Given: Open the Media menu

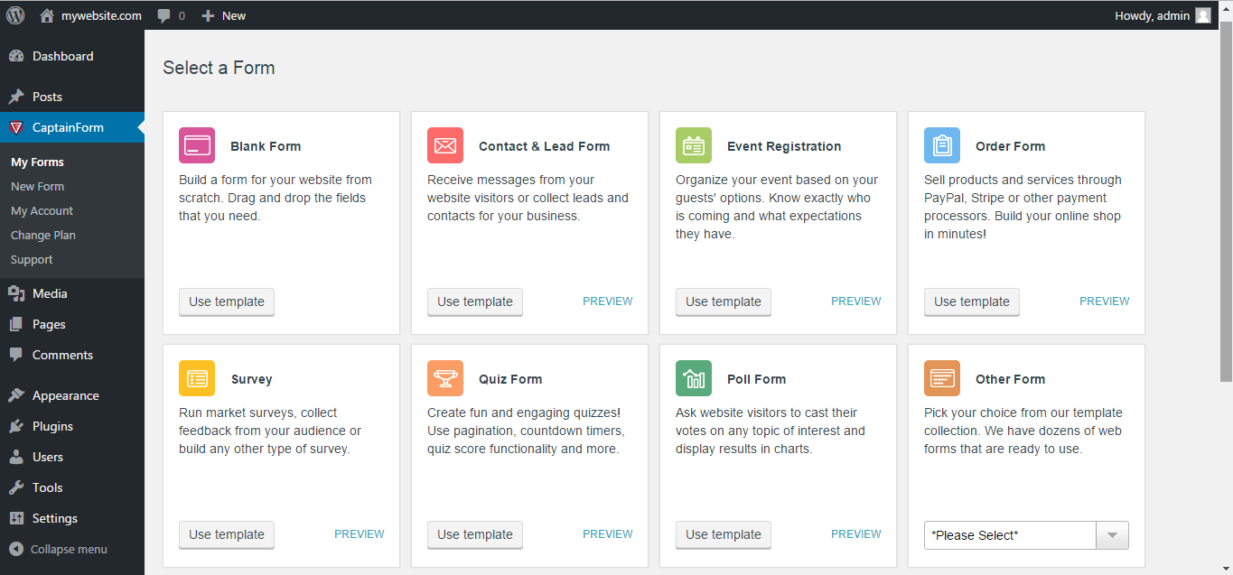Looking at the screenshot, I should (x=72, y=293).
